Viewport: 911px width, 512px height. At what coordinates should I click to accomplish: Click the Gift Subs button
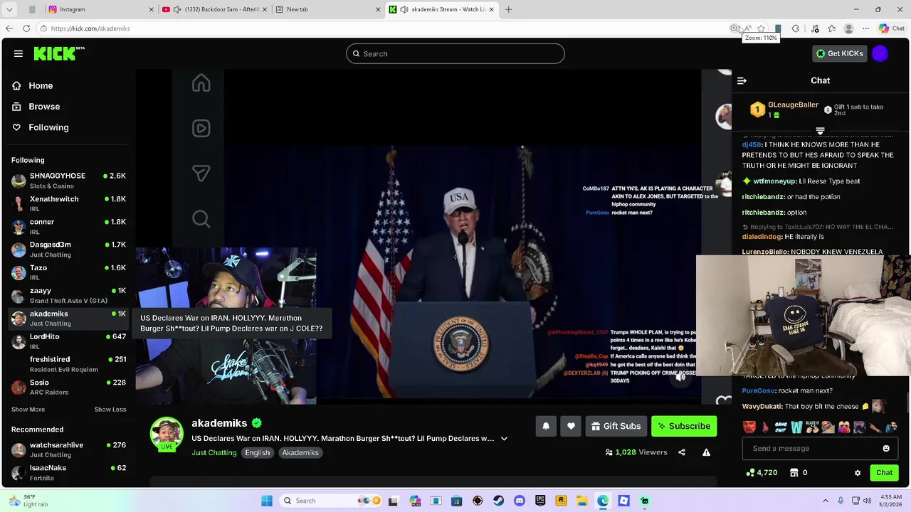616,426
